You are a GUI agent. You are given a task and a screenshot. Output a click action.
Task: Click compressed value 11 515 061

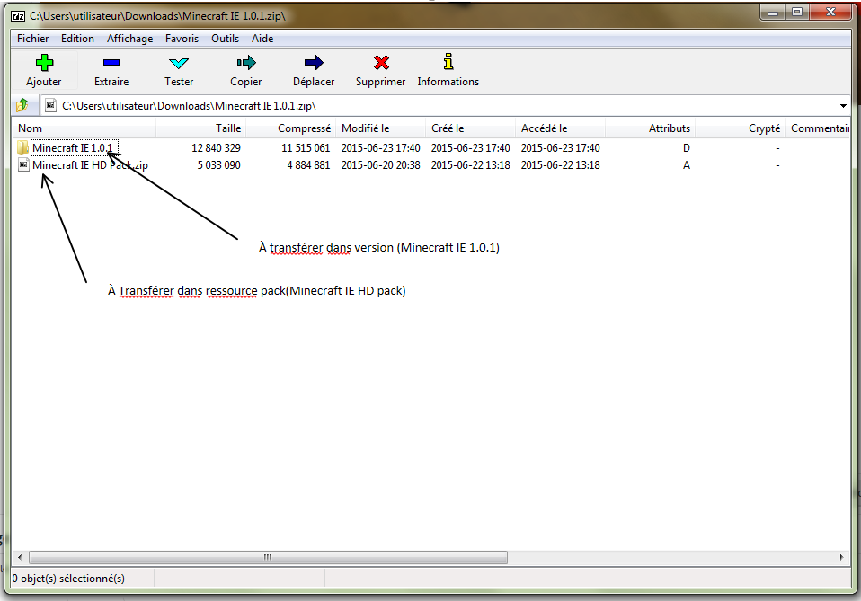coord(306,147)
